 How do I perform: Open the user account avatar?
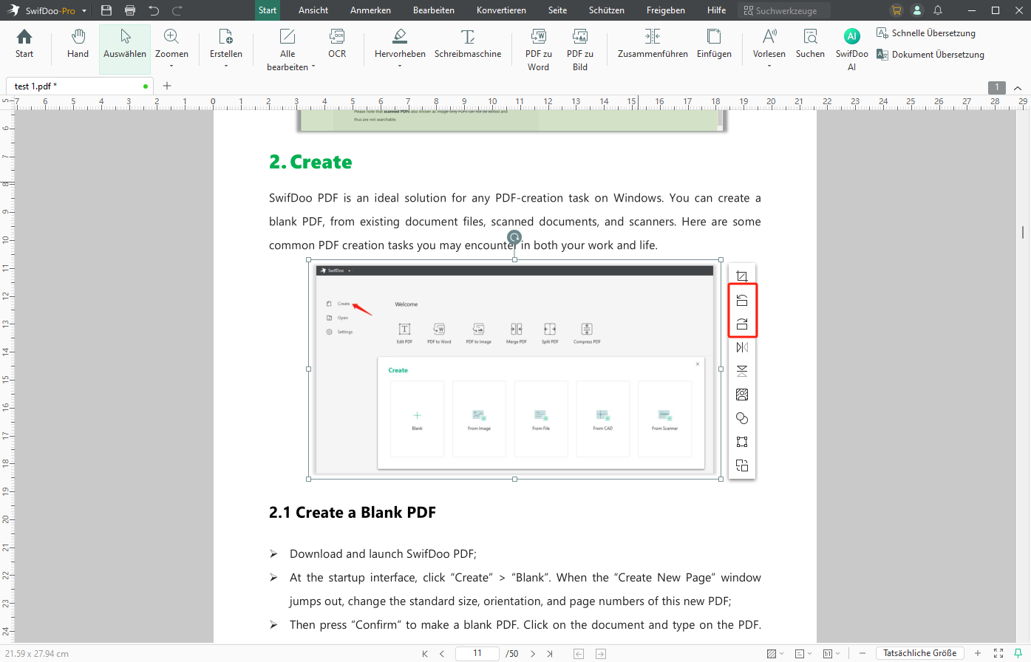coord(917,10)
